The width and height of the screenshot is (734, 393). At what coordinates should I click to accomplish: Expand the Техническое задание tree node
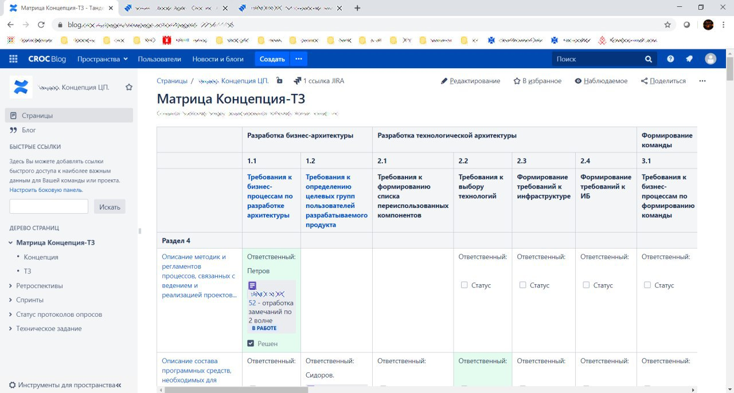(x=11, y=329)
